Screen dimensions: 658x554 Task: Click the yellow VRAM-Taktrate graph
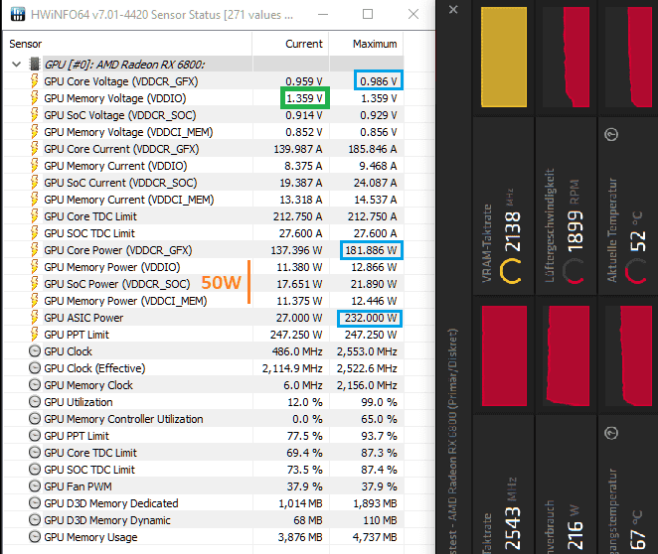[x=504, y=57]
